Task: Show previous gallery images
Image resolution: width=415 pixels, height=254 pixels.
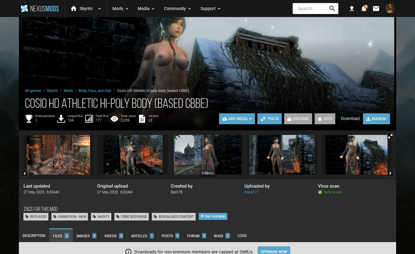Action: point(25,173)
